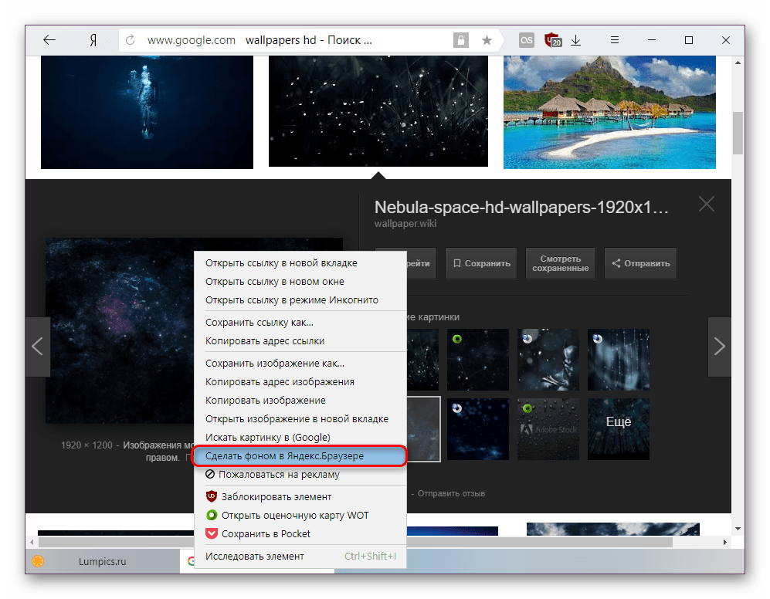Reload the page with the refresh icon
The width and height of the screenshot is (770, 599).
click(x=131, y=41)
